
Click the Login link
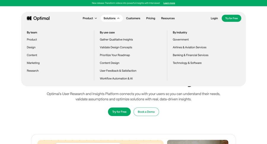[214, 18]
